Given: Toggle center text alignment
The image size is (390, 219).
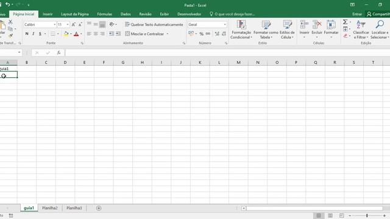Looking at the screenshot, I should pos(96,34).
